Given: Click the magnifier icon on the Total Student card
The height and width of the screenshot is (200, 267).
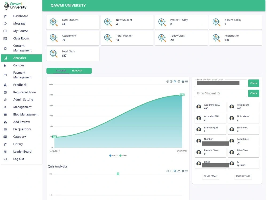Looking at the screenshot, I should click(x=54, y=23).
